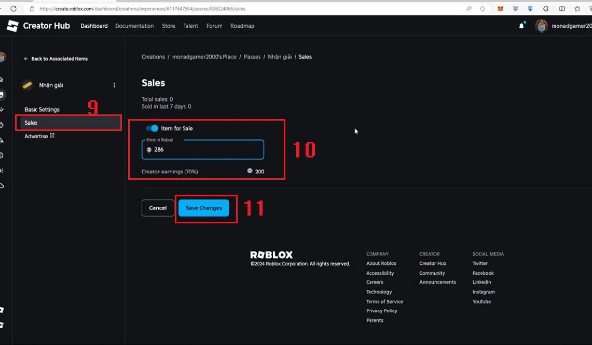Open the three-dot menu beside Nhận giải
This screenshot has width=592, height=345.
(114, 85)
